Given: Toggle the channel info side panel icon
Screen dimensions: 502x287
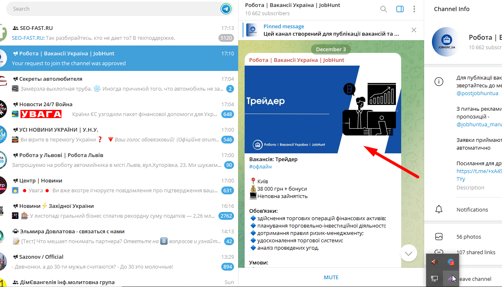Looking at the screenshot, I should point(400,9).
